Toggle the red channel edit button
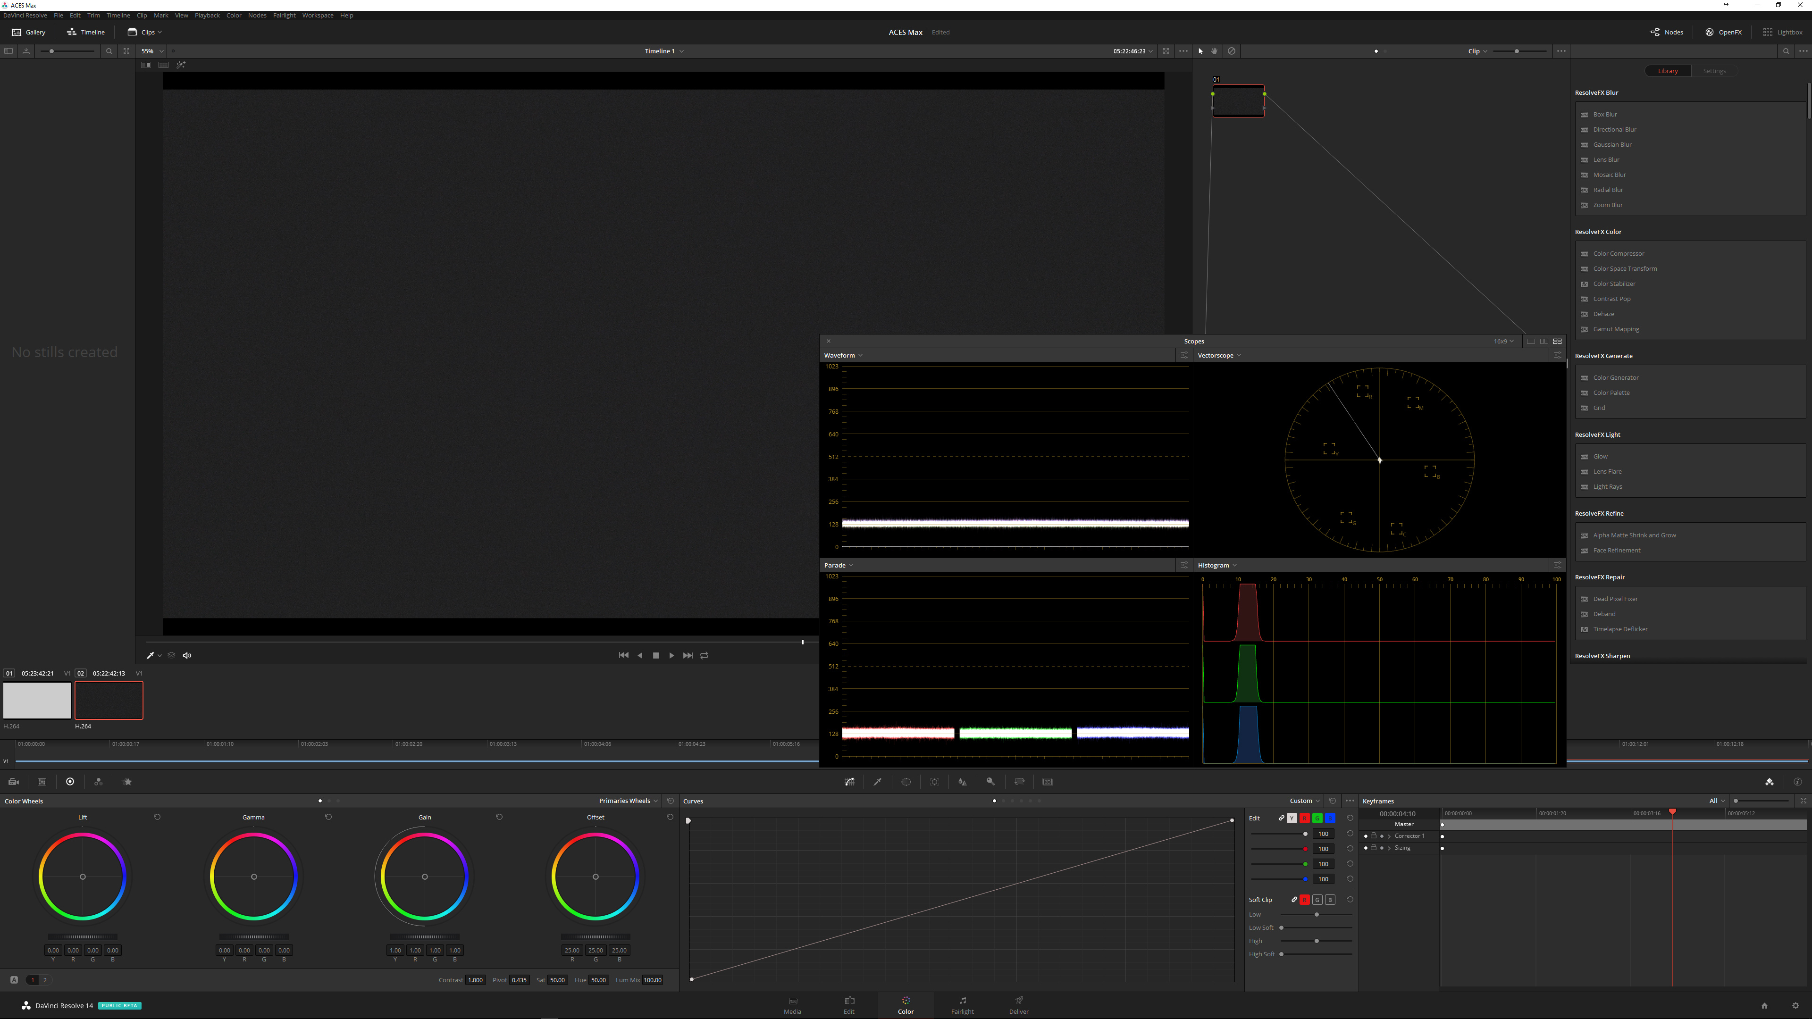This screenshot has height=1019, width=1812. coord(1304,818)
